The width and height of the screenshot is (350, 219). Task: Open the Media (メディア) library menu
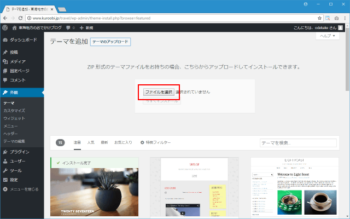(17, 62)
